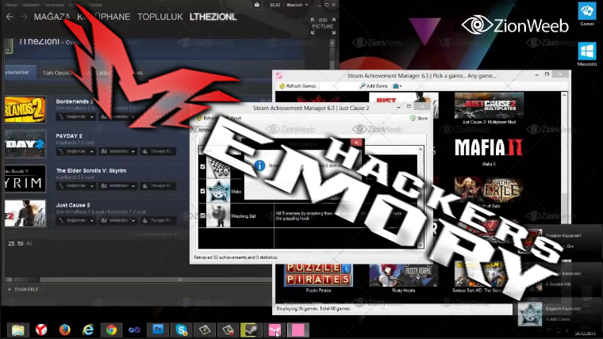Screen dimensions: 603x339
Task: Switch to the Tüm Oyunlar tab
Action: [57, 73]
